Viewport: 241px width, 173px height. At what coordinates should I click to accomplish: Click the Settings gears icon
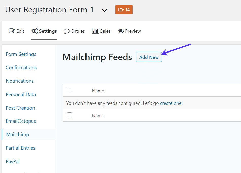pos(35,31)
